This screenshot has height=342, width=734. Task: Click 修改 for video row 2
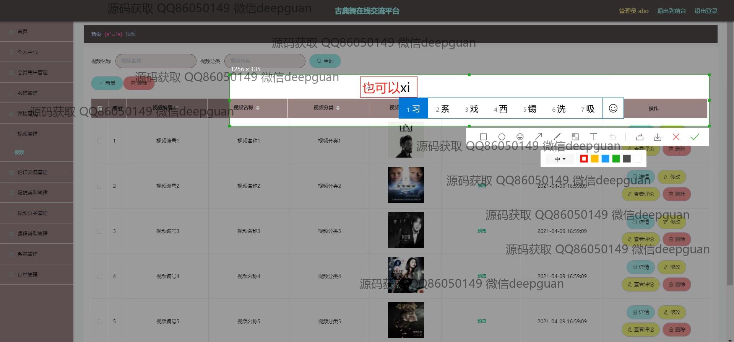coord(672,177)
